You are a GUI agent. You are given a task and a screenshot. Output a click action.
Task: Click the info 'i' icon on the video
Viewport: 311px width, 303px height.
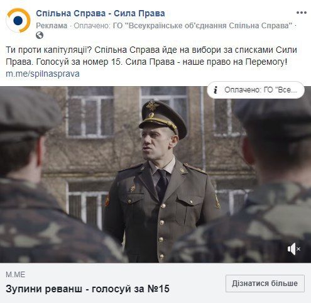(216, 90)
